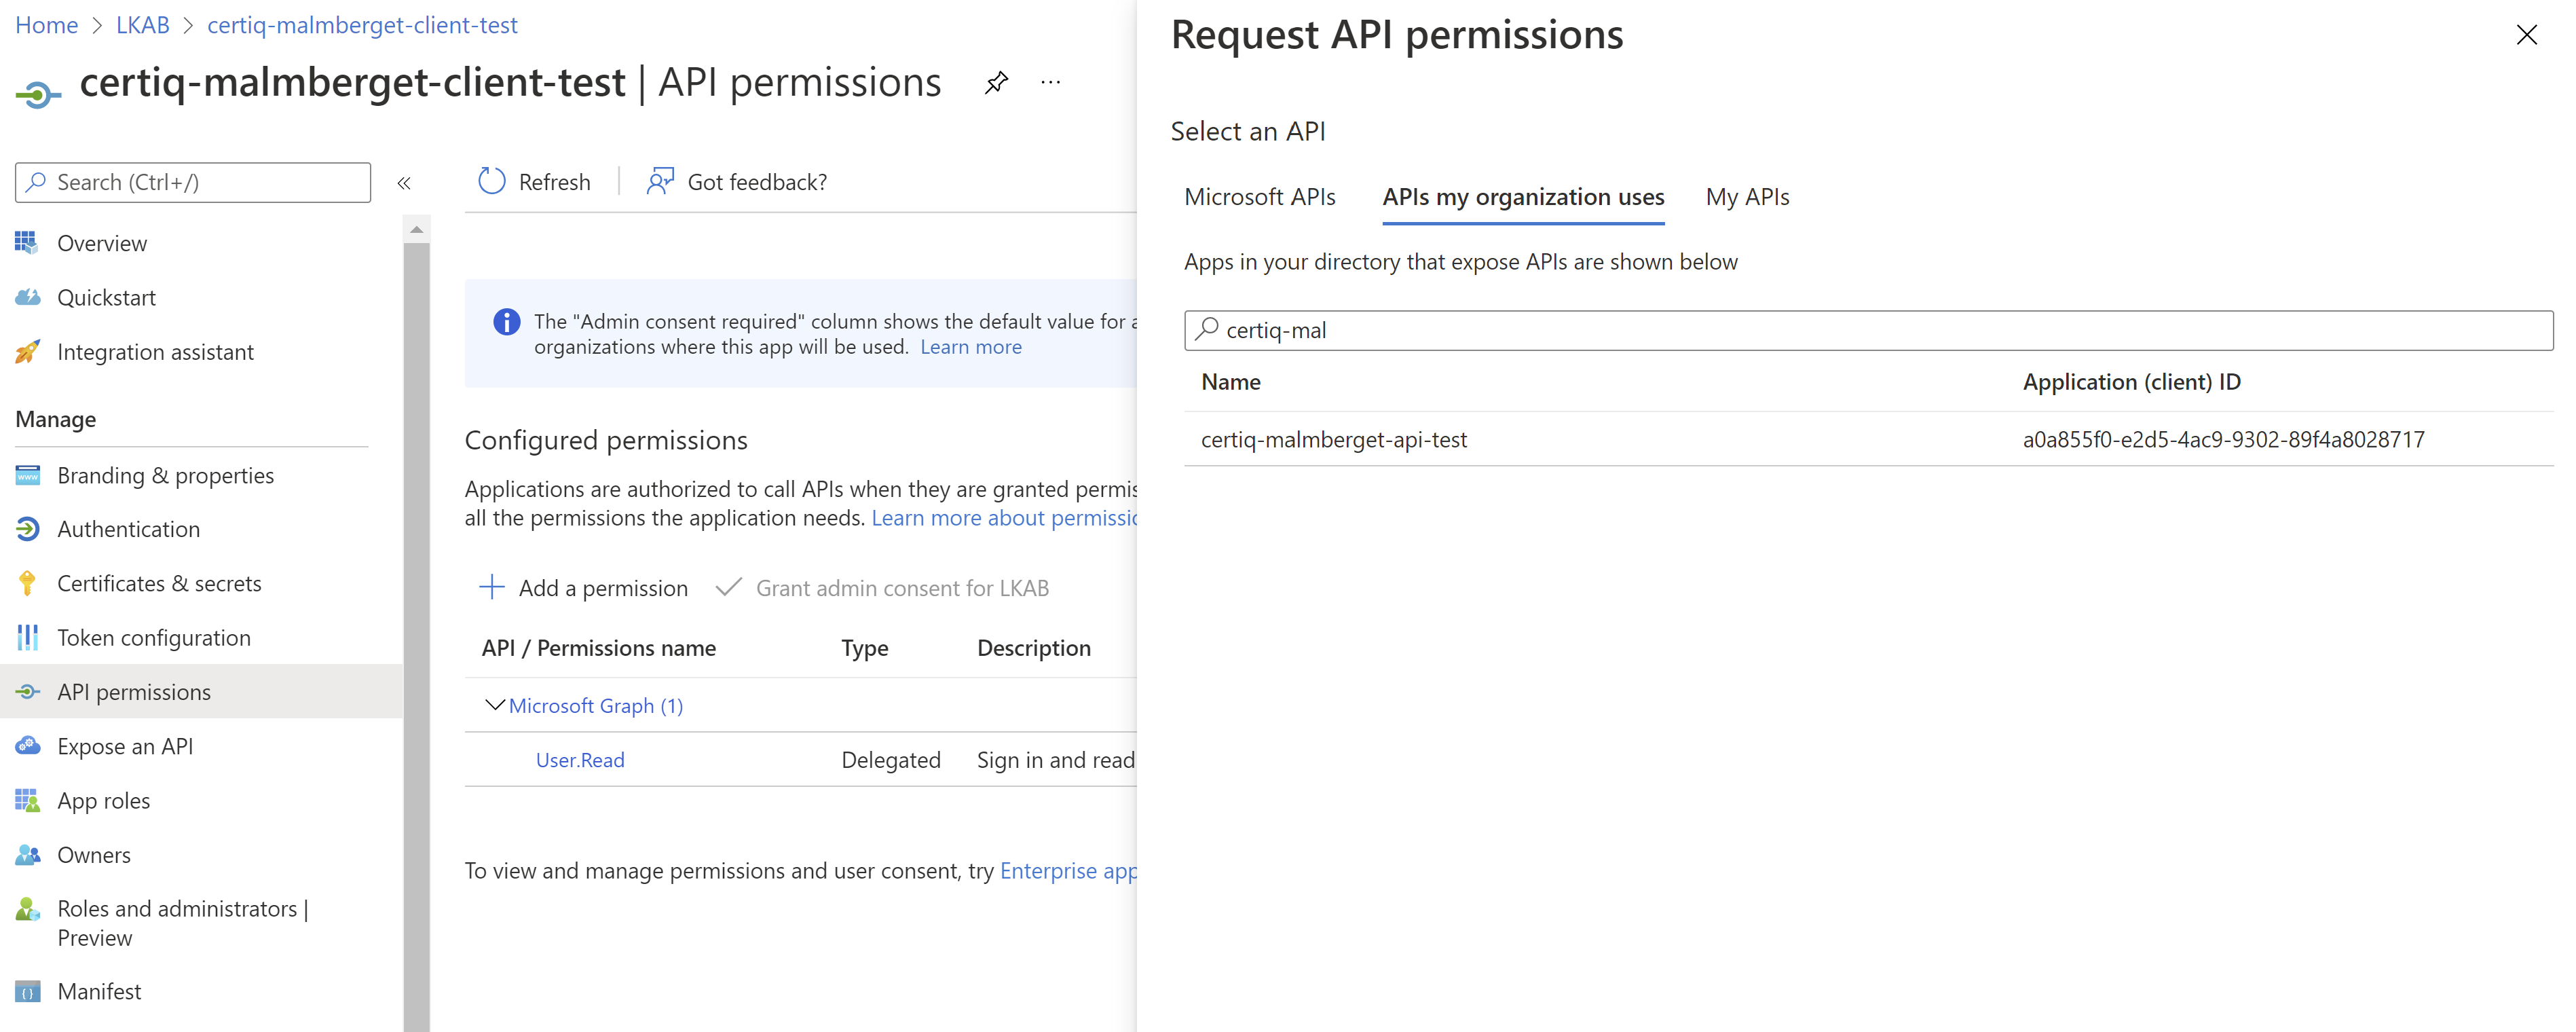Open App roles settings
Viewport: 2576px width, 1032px height.
pyautogui.click(x=103, y=800)
